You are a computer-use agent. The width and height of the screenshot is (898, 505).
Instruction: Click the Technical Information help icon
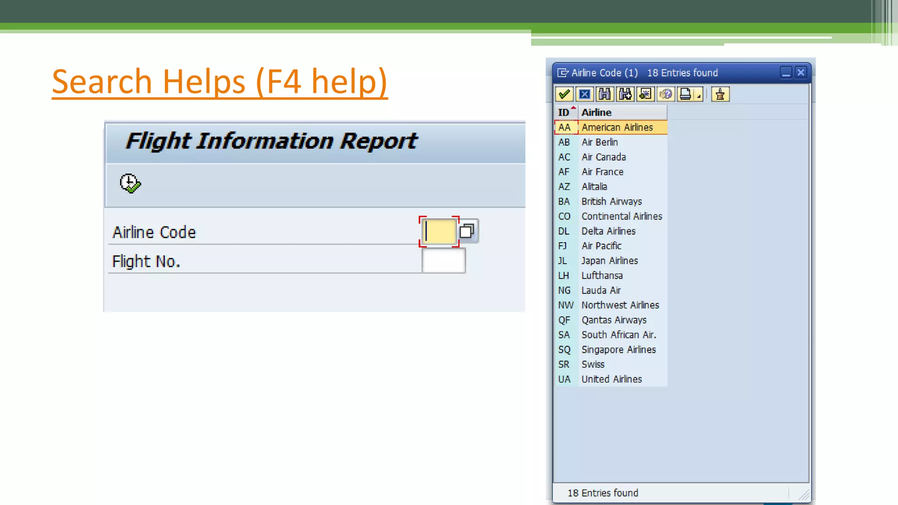coord(666,94)
